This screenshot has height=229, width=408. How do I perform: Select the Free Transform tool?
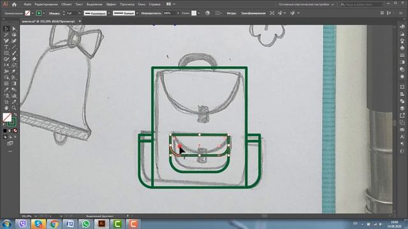(14, 71)
